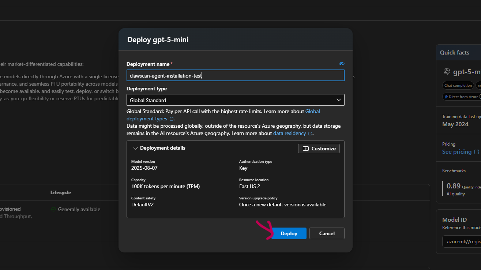Toggle the eye icon beside Deployment name
This screenshot has width=481, height=270.
point(341,64)
